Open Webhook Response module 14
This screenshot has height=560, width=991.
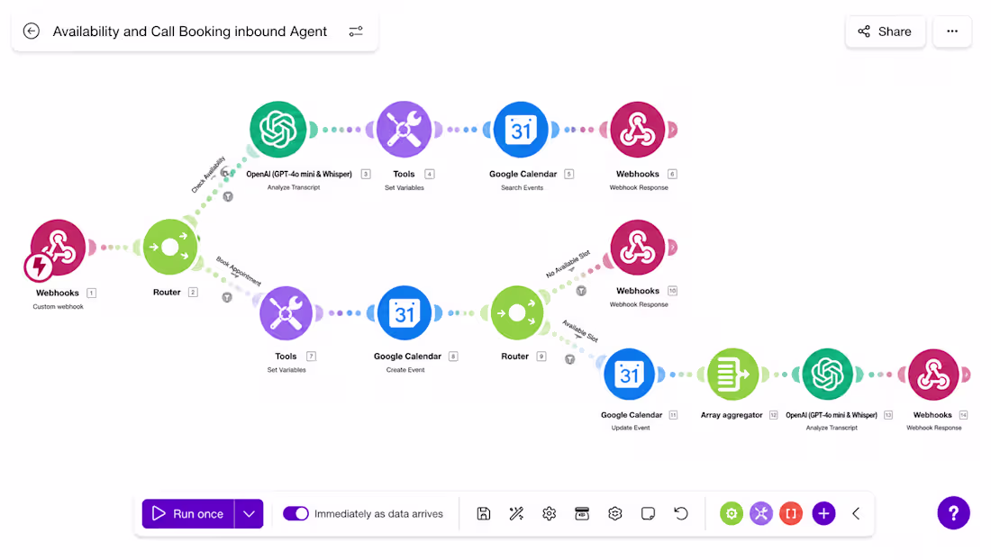click(933, 375)
